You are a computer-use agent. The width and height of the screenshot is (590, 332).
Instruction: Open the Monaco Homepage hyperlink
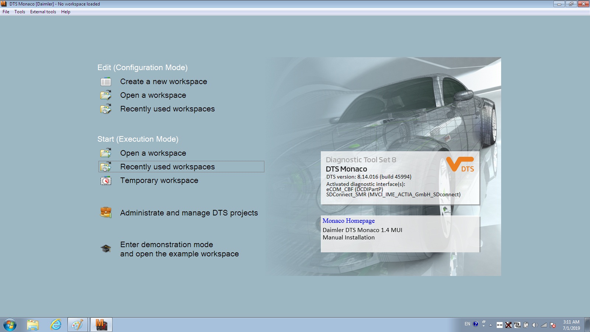tap(348, 221)
